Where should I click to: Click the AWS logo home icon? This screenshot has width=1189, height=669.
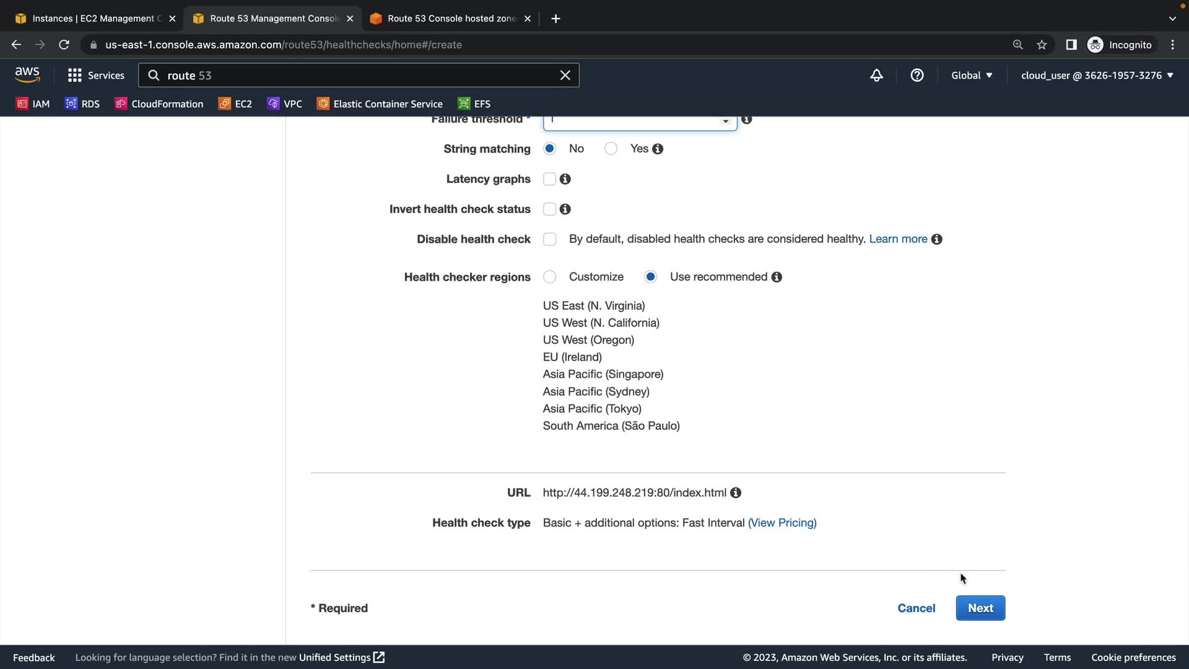[x=27, y=75]
